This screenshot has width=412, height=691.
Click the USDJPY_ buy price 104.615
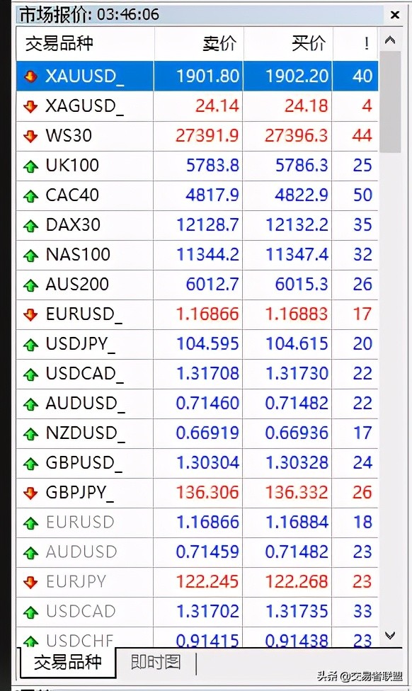coord(297,344)
